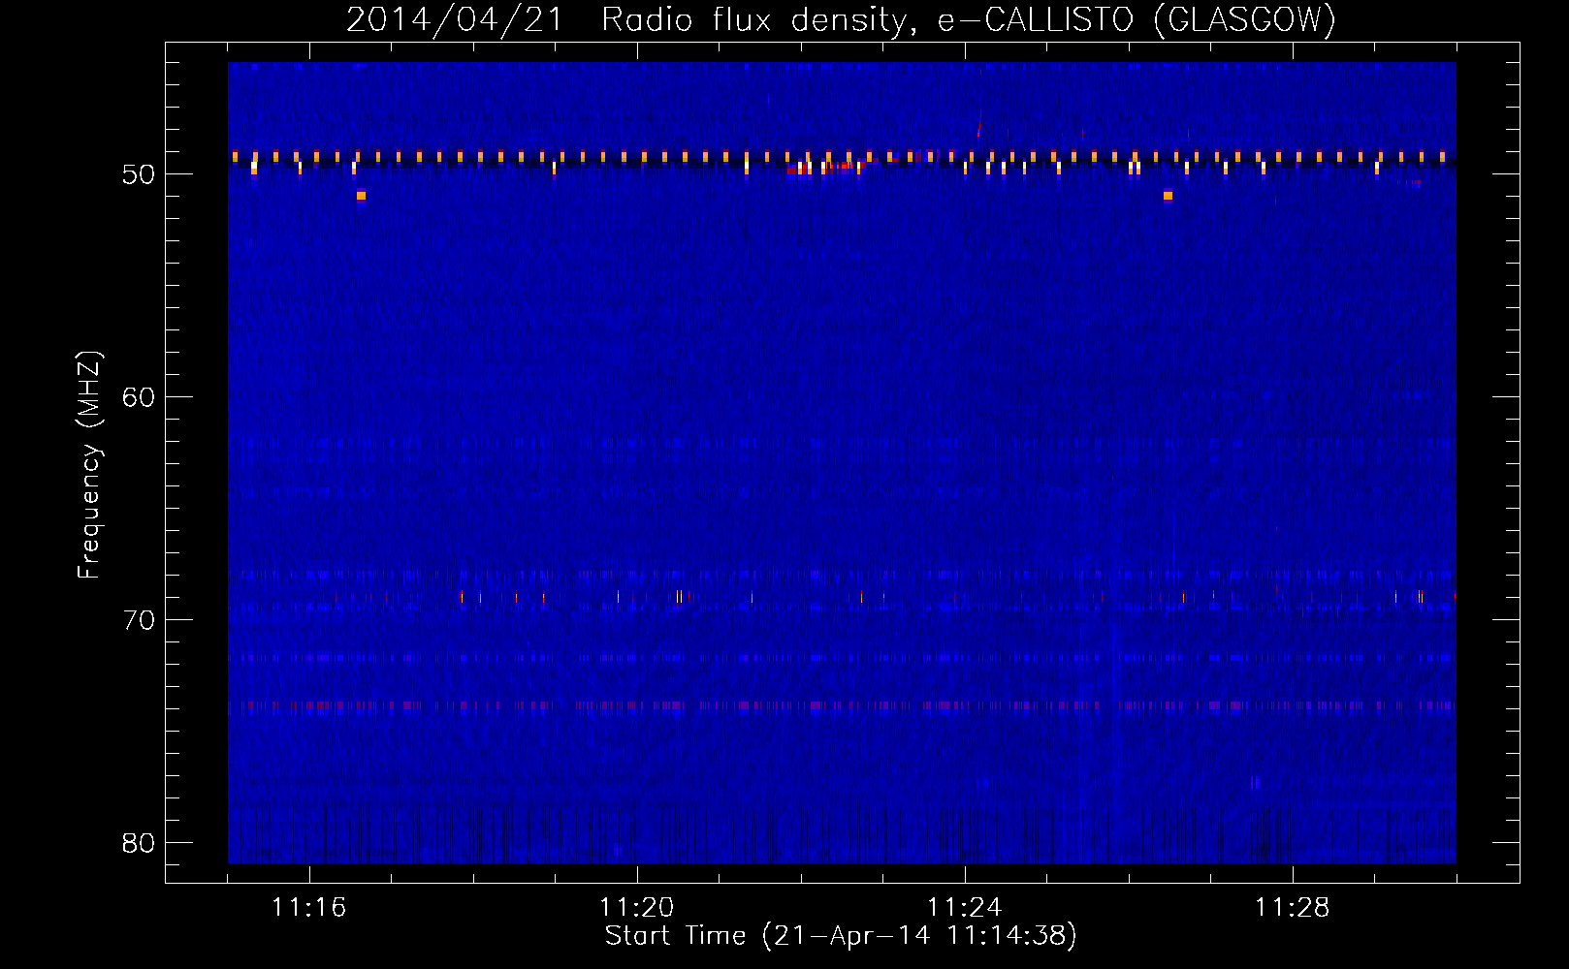Image resolution: width=1569 pixels, height=969 pixels.
Task: Click the purple interference band near 74 MHz
Action: point(842,706)
